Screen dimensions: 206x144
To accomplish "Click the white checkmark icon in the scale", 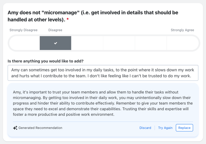I will pyautogui.click(x=56, y=43).
